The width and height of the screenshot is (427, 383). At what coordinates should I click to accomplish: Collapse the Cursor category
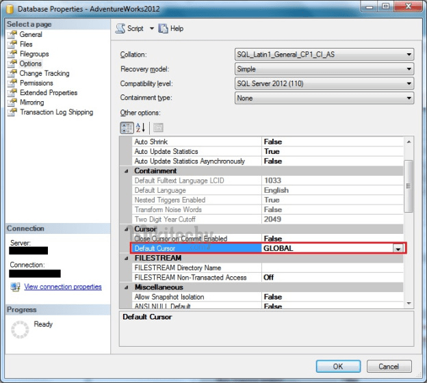[x=127, y=229]
